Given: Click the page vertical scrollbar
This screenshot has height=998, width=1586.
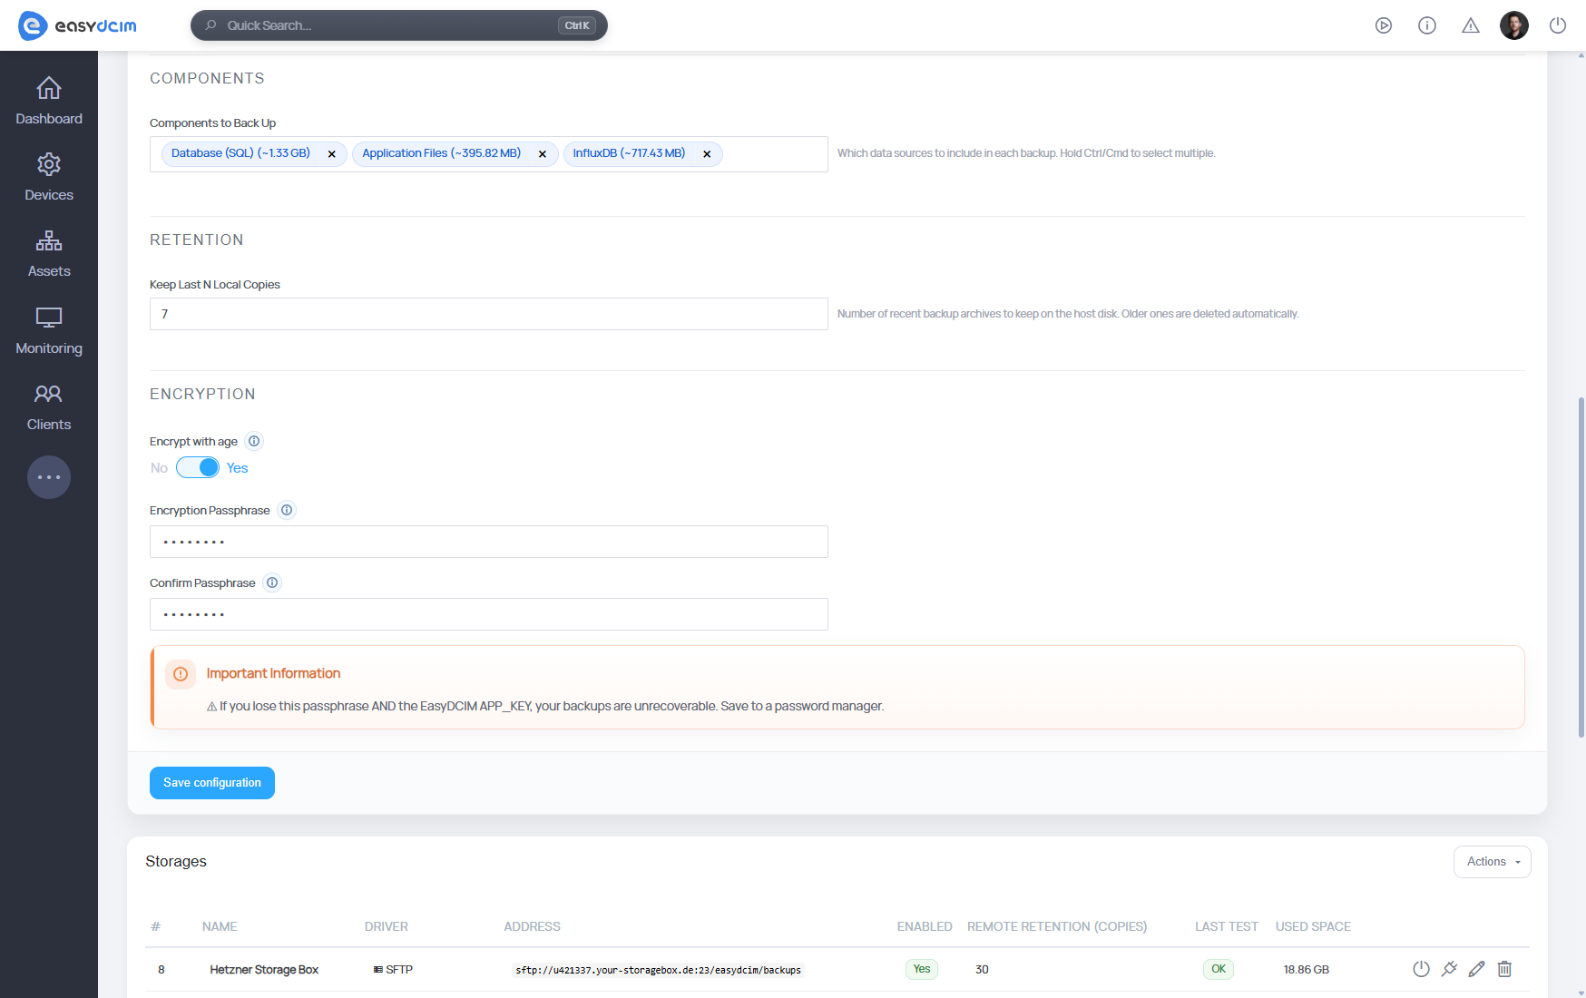Looking at the screenshot, I should coord(1581,567).
